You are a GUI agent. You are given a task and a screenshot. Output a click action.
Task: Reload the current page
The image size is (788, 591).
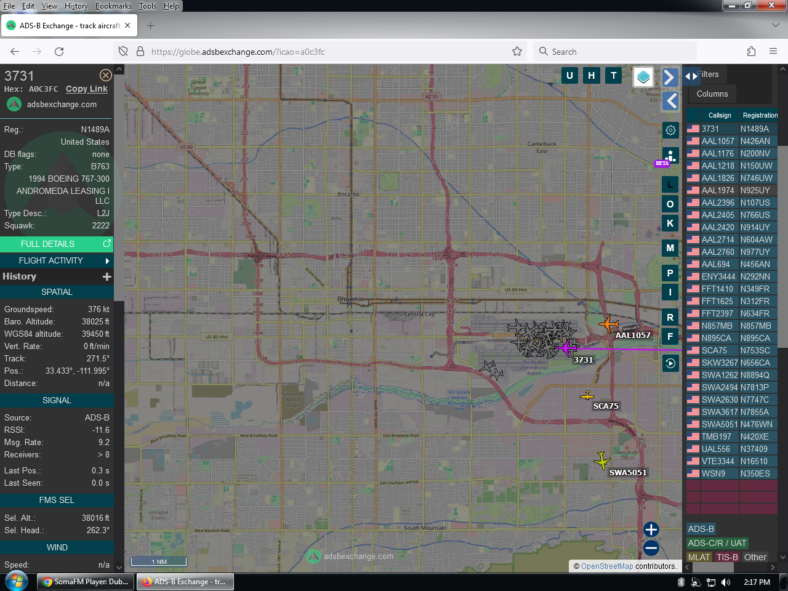pos(59,52)
